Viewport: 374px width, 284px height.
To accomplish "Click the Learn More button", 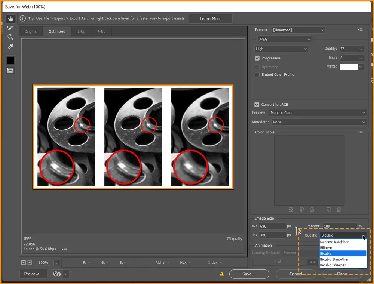I will (x=211, y=18).
